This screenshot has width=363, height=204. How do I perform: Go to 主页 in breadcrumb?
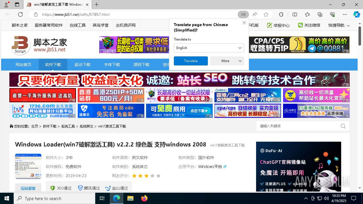coord(35,126)
